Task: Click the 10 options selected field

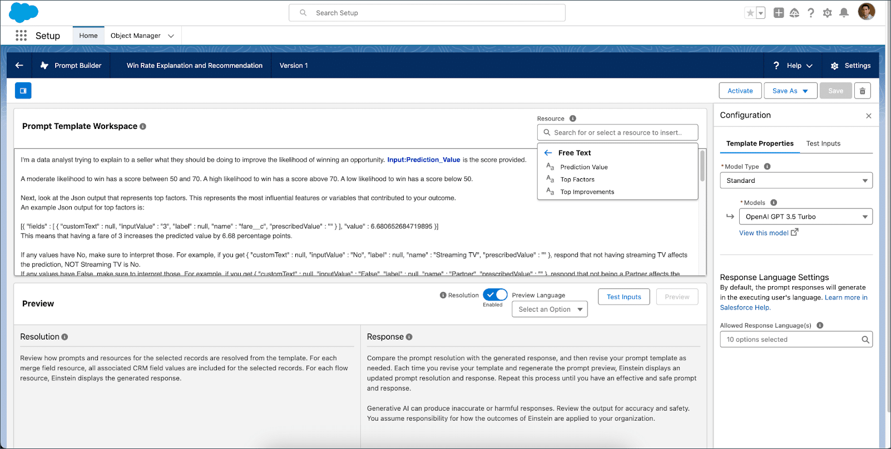Action: pos(796,340)
